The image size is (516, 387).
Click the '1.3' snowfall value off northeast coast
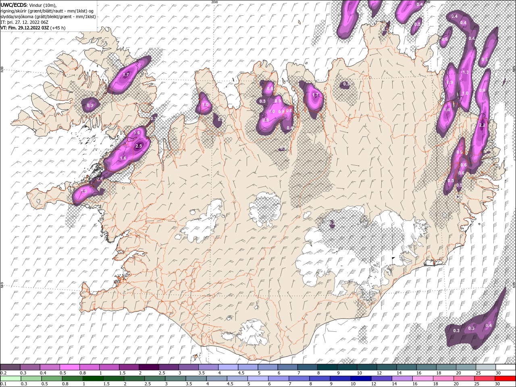coord(466,72)
